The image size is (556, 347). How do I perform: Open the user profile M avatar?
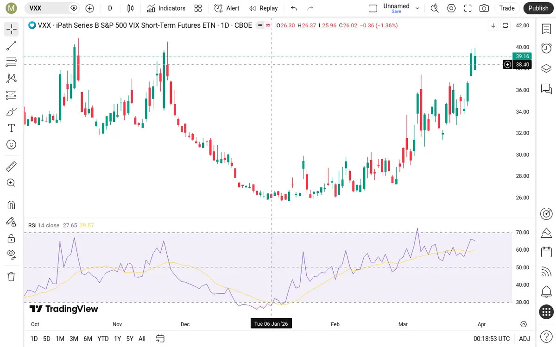12,8
